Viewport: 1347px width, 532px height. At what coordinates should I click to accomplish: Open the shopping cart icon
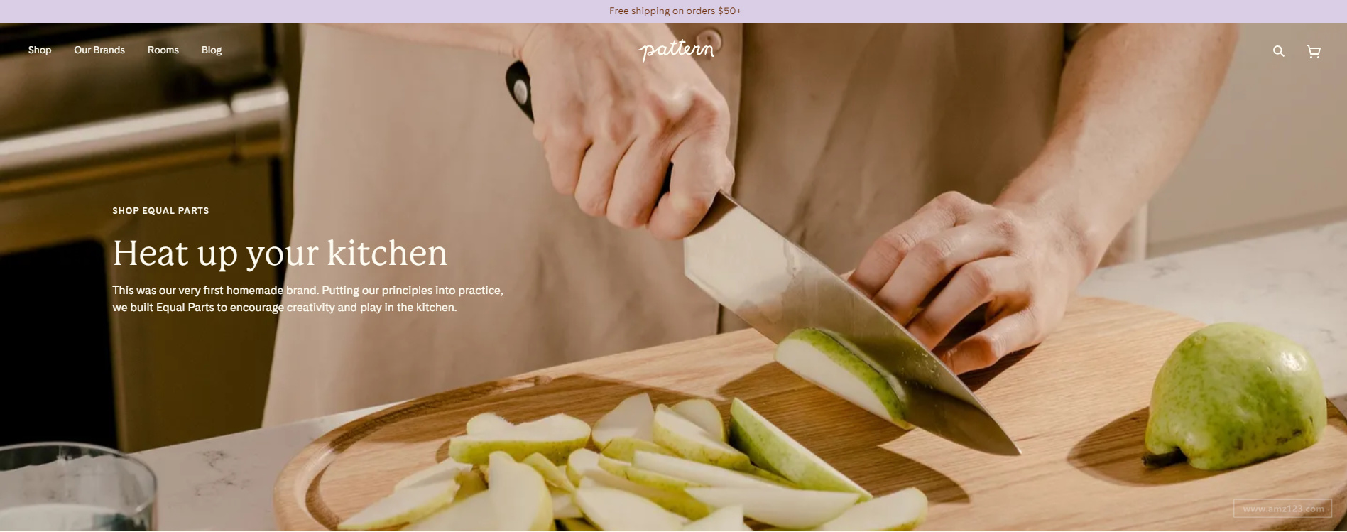click(x=1314, y=51)
